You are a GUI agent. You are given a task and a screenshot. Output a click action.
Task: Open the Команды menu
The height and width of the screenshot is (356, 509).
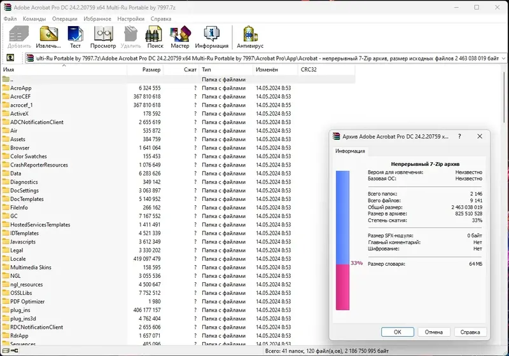(x=34, y=19)
